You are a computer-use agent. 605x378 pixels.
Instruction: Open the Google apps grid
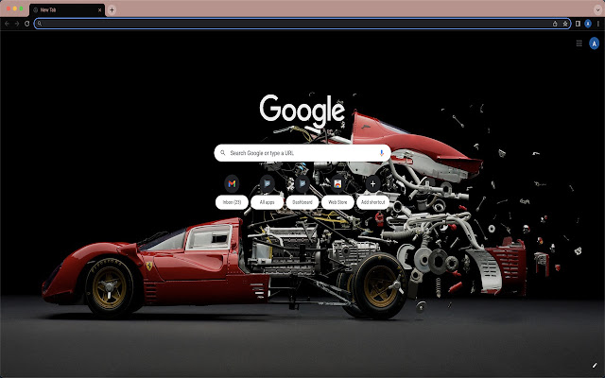point(579,43)
